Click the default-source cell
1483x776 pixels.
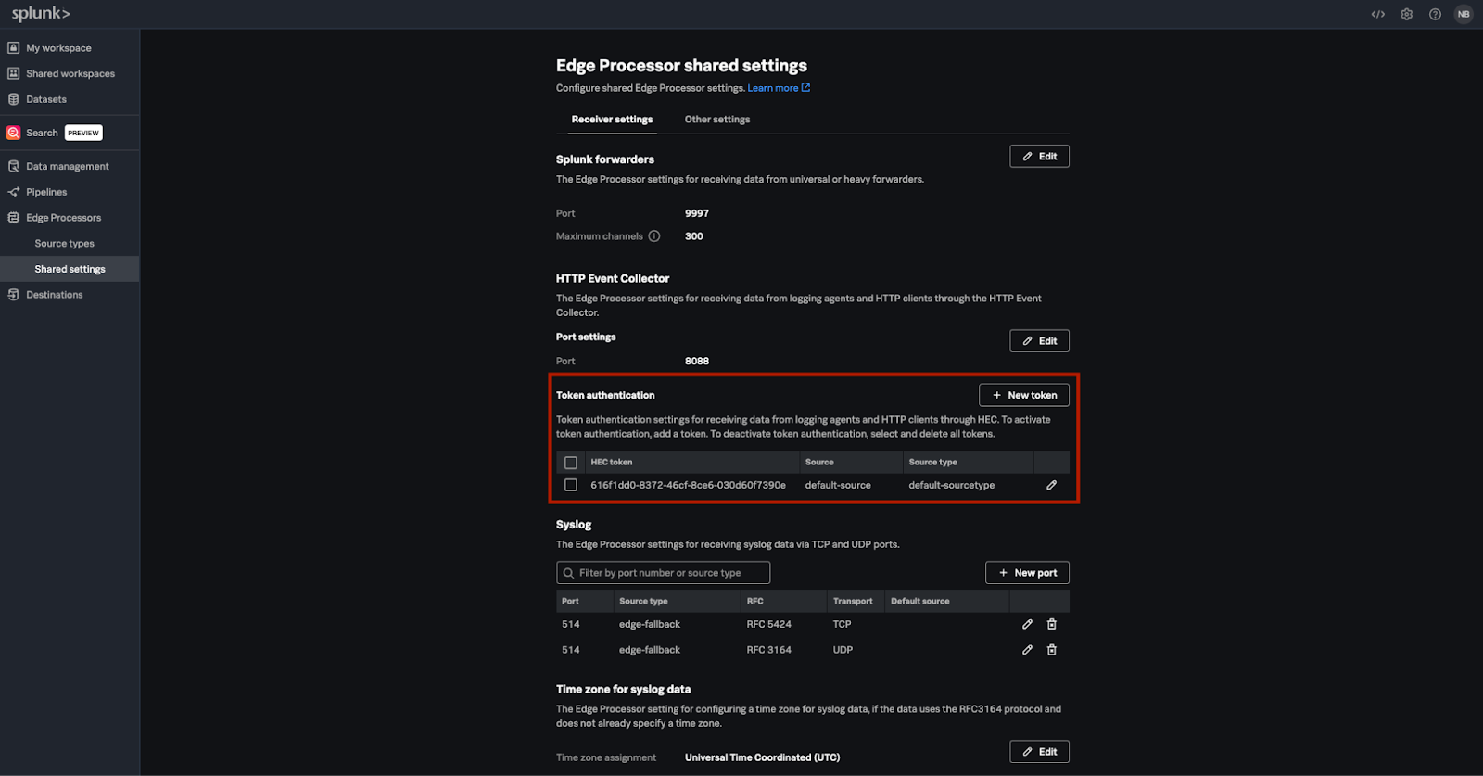coord(838,485)
